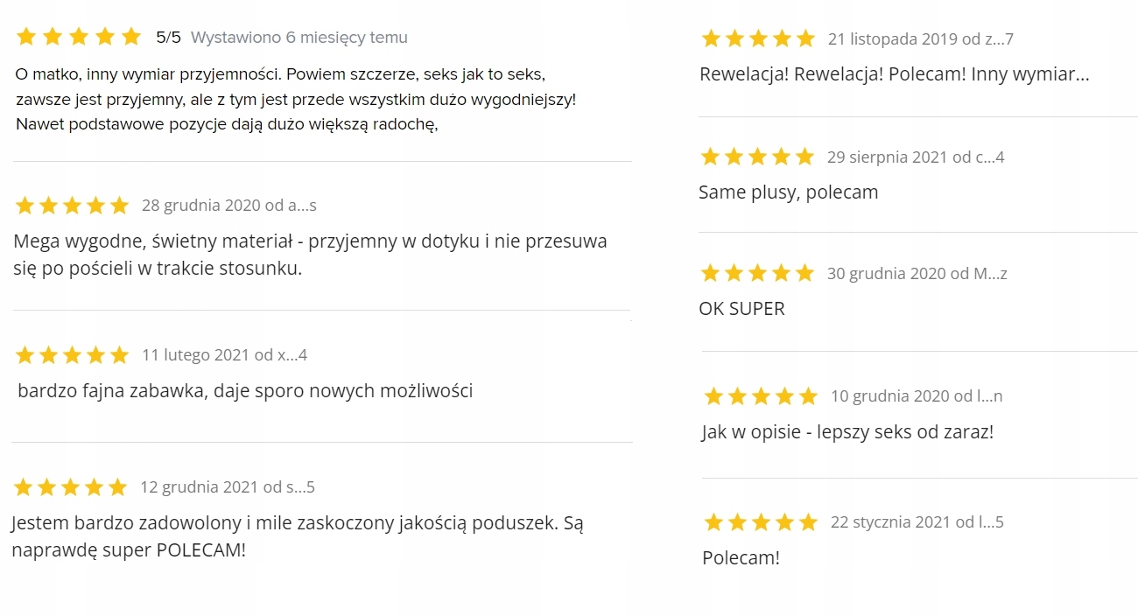Click the first star of the 10 grudnia 2020 review
1138x616 pixels.
click(714, 396)
